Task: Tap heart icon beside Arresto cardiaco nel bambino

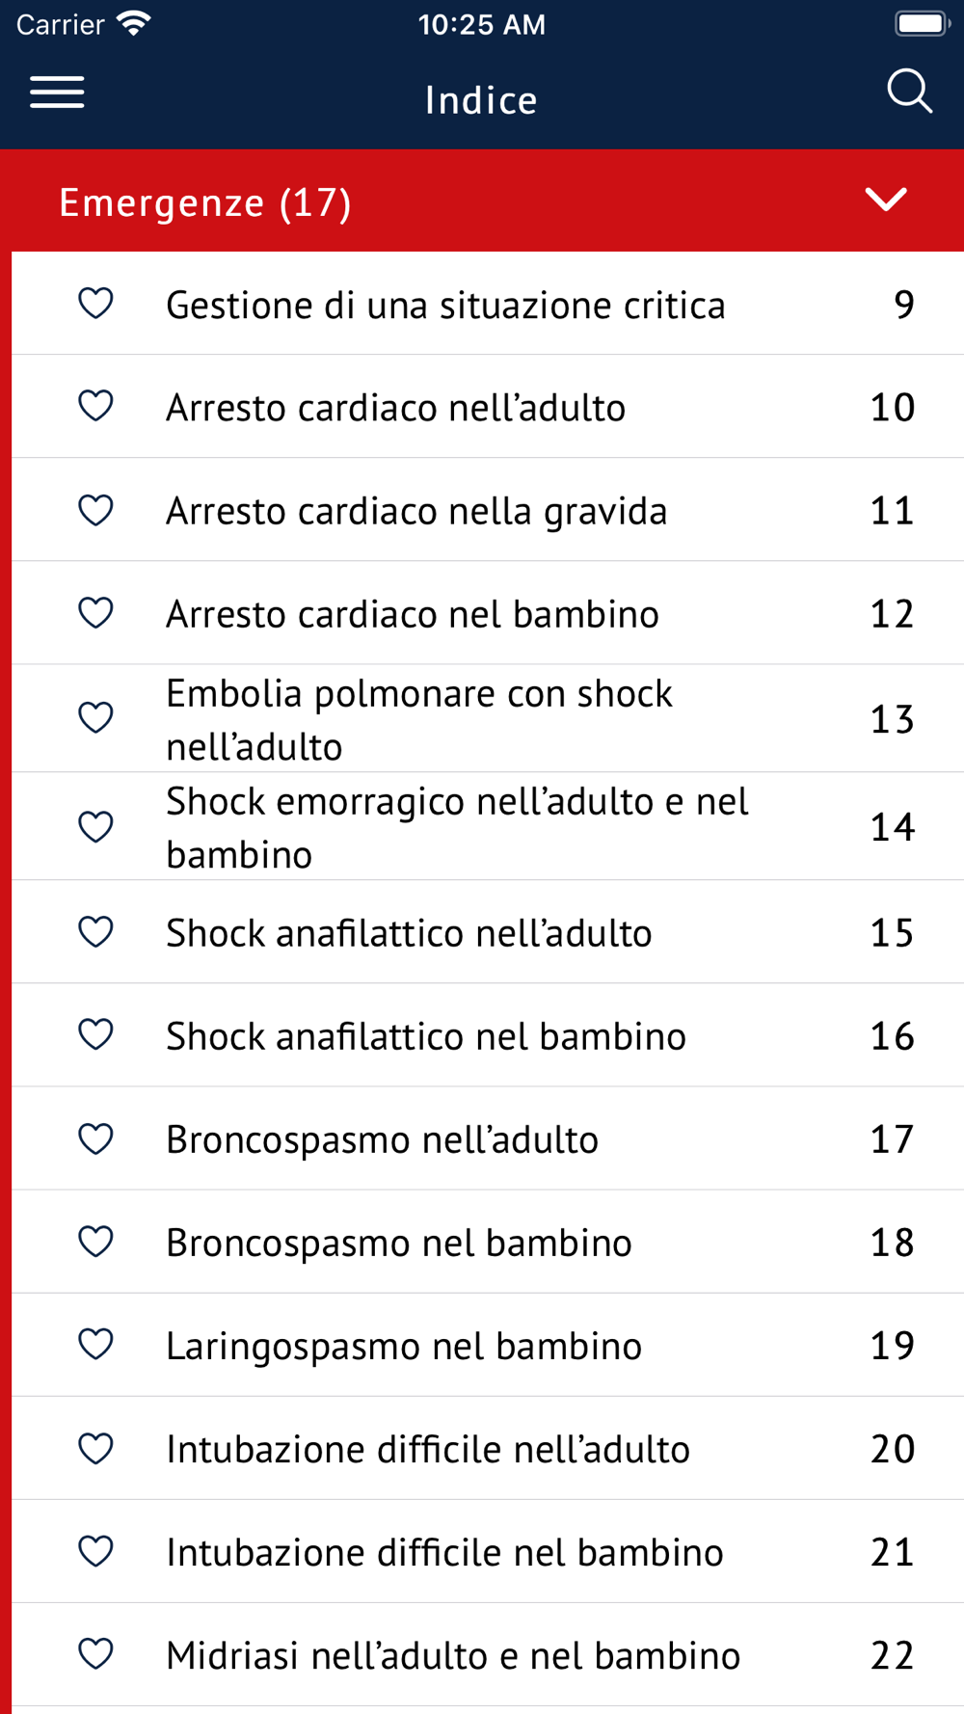Action: 95,613
